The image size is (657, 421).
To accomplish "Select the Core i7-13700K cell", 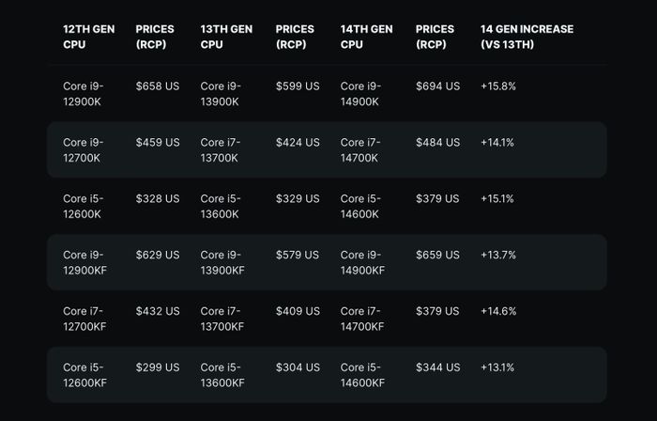I will (222, 149).
